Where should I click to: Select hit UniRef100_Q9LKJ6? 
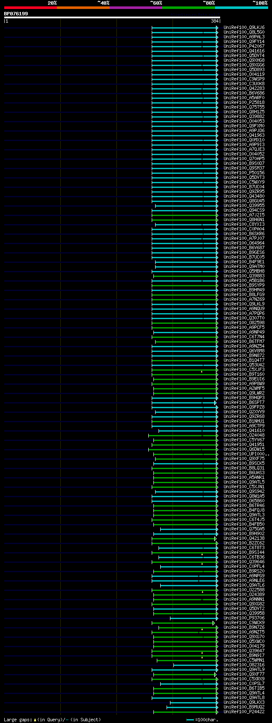coord(244,27)
